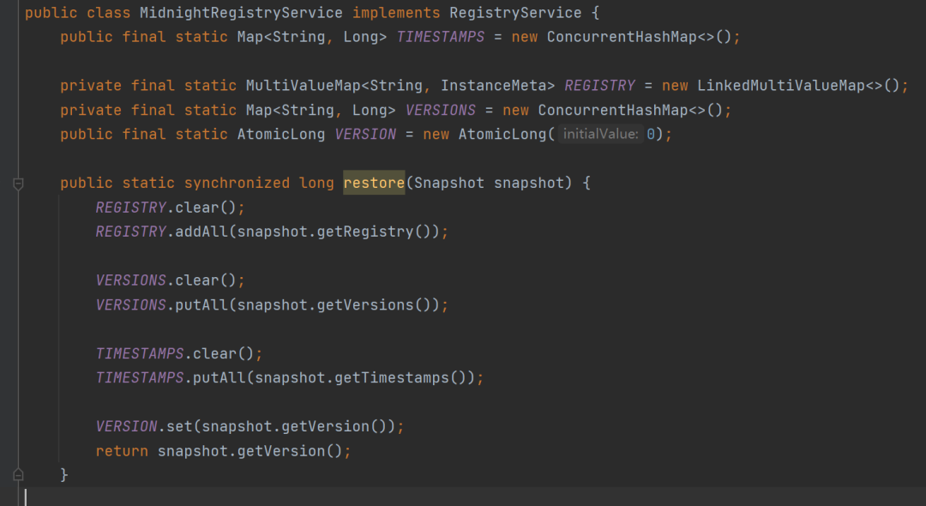Click the LinkedMultiValueMap constructor name

tap(781, 86)
